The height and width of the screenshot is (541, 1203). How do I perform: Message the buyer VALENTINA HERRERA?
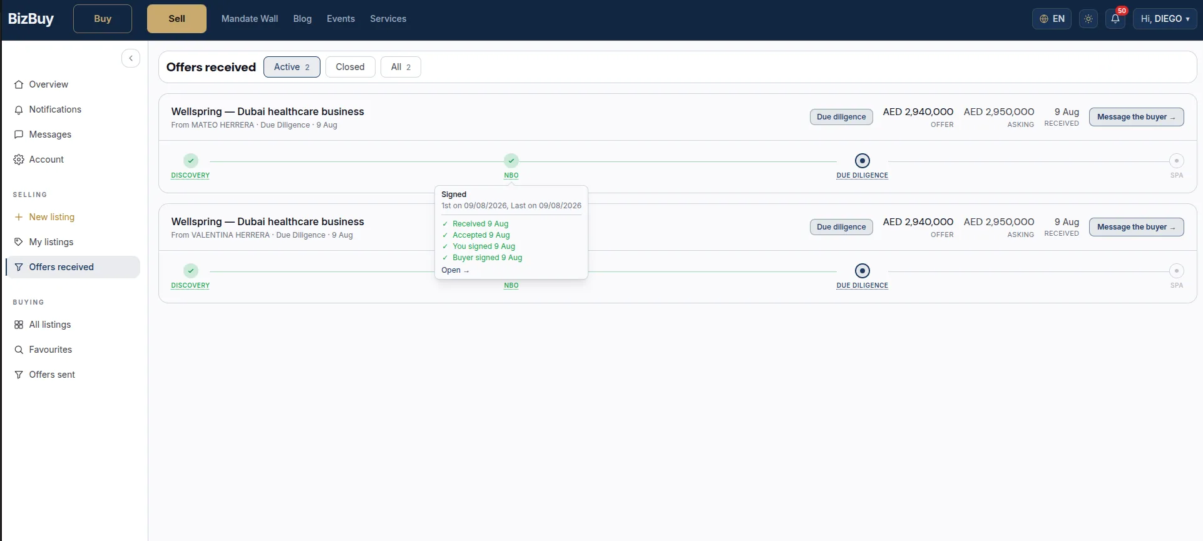pos(1136,227)
